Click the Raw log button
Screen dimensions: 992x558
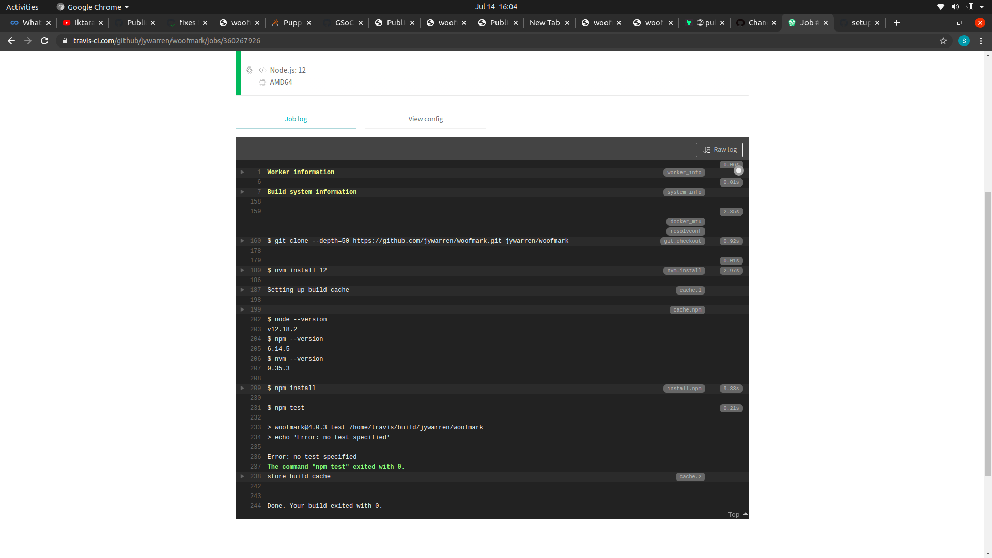pos(719,150)
